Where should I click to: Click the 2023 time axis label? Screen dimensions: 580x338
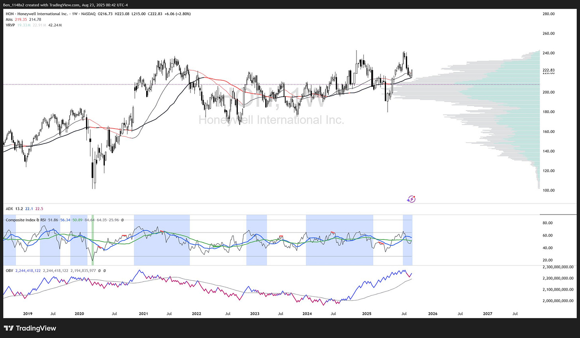coord(255,314)
